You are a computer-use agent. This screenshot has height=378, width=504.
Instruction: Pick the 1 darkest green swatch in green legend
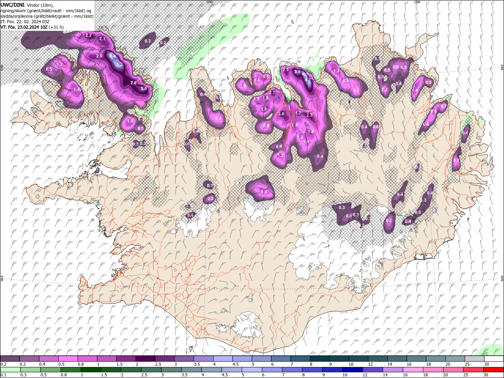(91, 370)
